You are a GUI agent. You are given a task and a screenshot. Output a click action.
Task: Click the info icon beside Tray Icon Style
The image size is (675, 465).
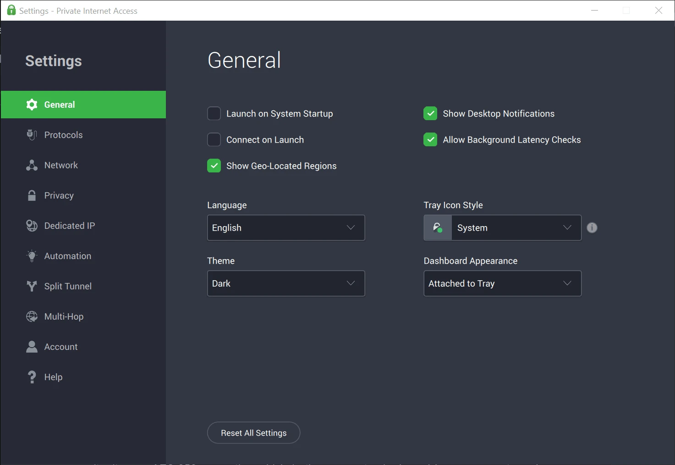click(592, 227)
